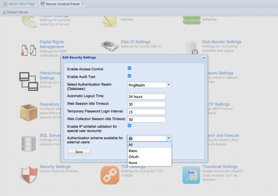This screenshot has width=278, height=196.
Task: Click the 'Settings for tuning Disk IO' description
Action: pyautogui.click(x=141, y=46)
